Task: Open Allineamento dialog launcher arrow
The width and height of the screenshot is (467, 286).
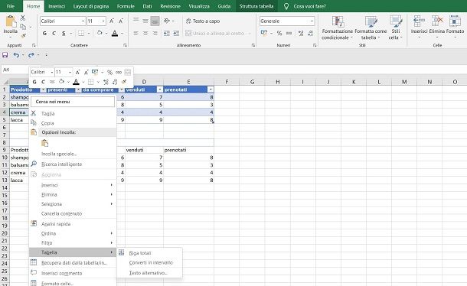Action: coord(253,45)
